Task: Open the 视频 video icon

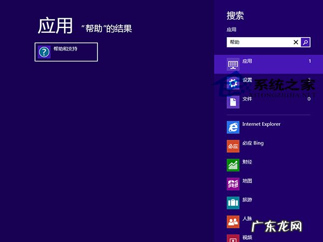Action: point(233,238)
